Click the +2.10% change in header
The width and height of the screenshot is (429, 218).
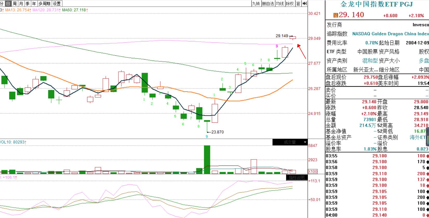click(x=416, y=16)
